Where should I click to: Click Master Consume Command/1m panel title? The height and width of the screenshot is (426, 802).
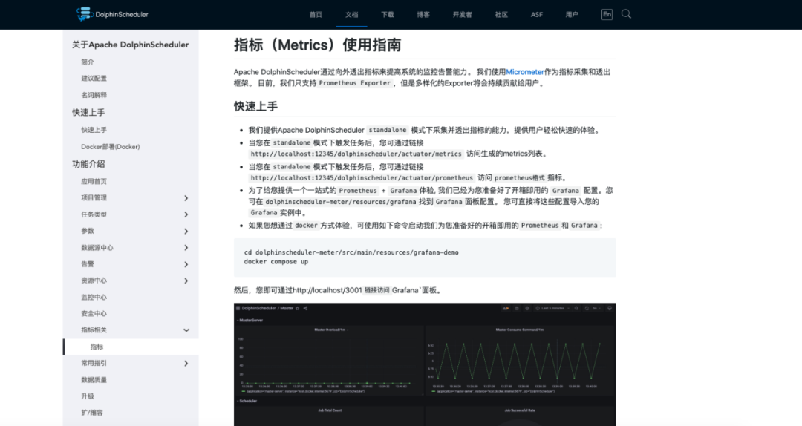[520, 330]
